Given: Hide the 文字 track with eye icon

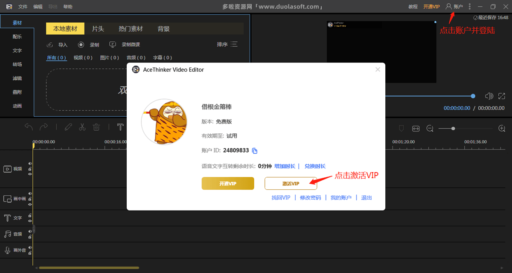Looking at the screenshot, I should [30, 221].
